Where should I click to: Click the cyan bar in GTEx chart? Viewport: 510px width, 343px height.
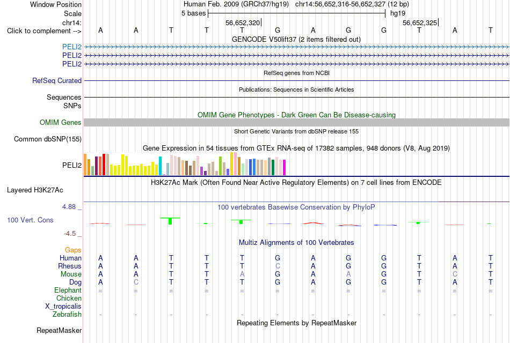click(x=161, y=166)
